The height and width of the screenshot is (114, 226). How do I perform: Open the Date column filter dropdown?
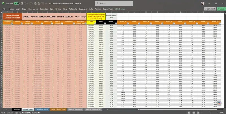pos(95,24)
